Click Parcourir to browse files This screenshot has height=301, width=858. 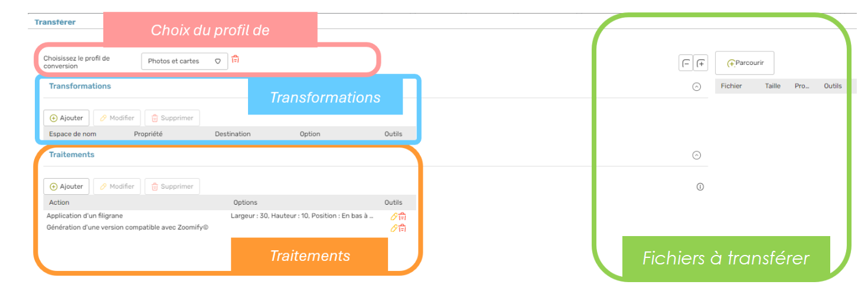(x=745, y=63)
